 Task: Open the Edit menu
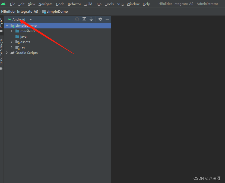tap(21, 4)
